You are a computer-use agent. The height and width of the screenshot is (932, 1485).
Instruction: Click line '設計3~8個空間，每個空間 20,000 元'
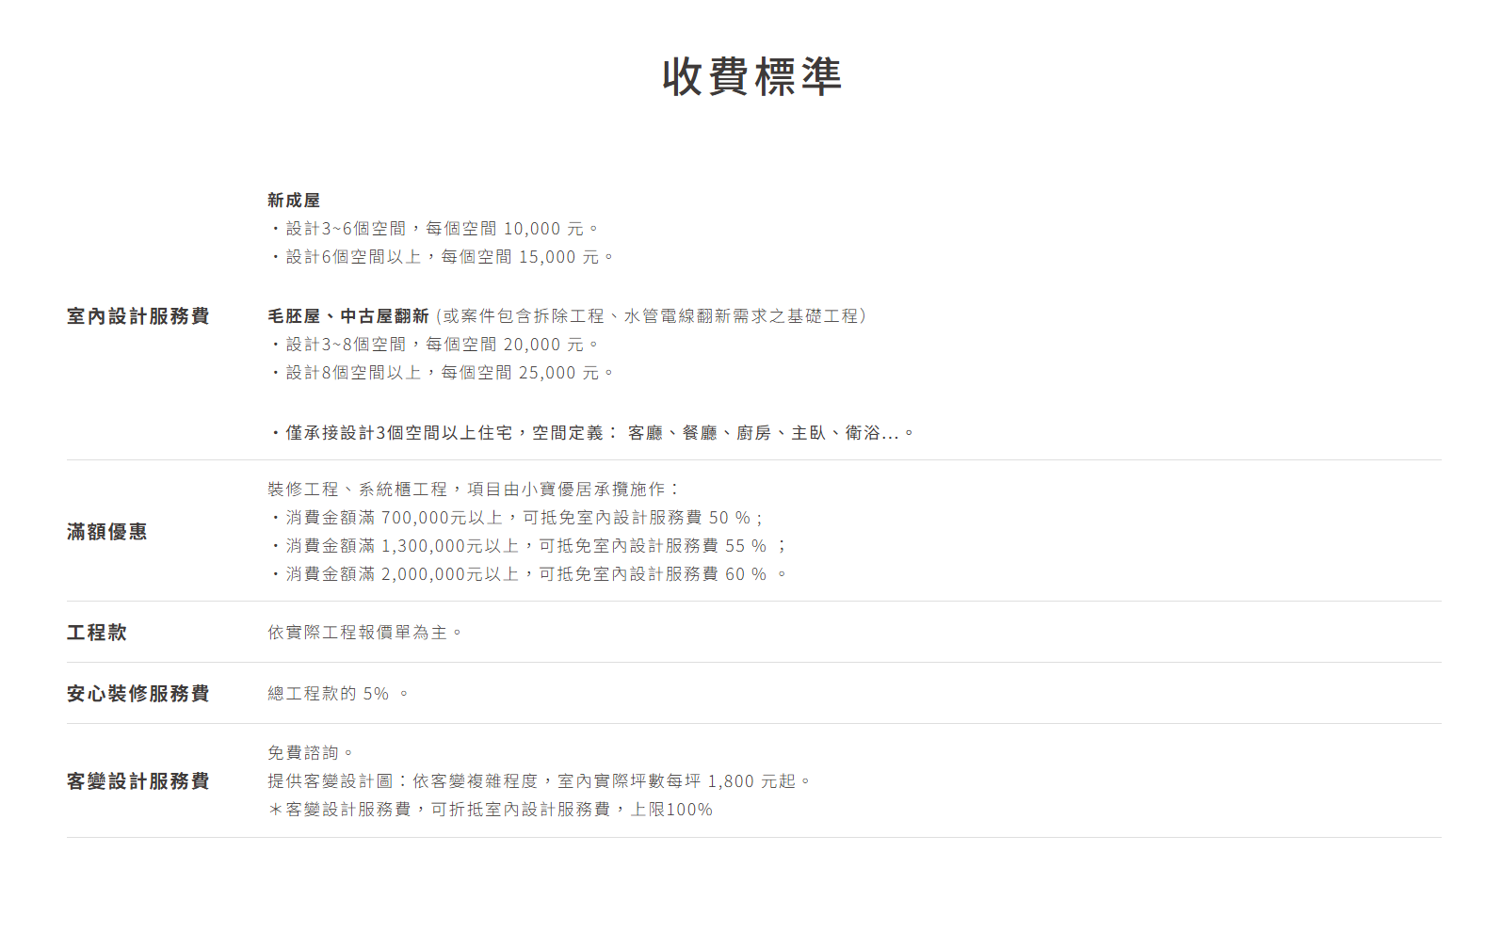click(434, 345)
